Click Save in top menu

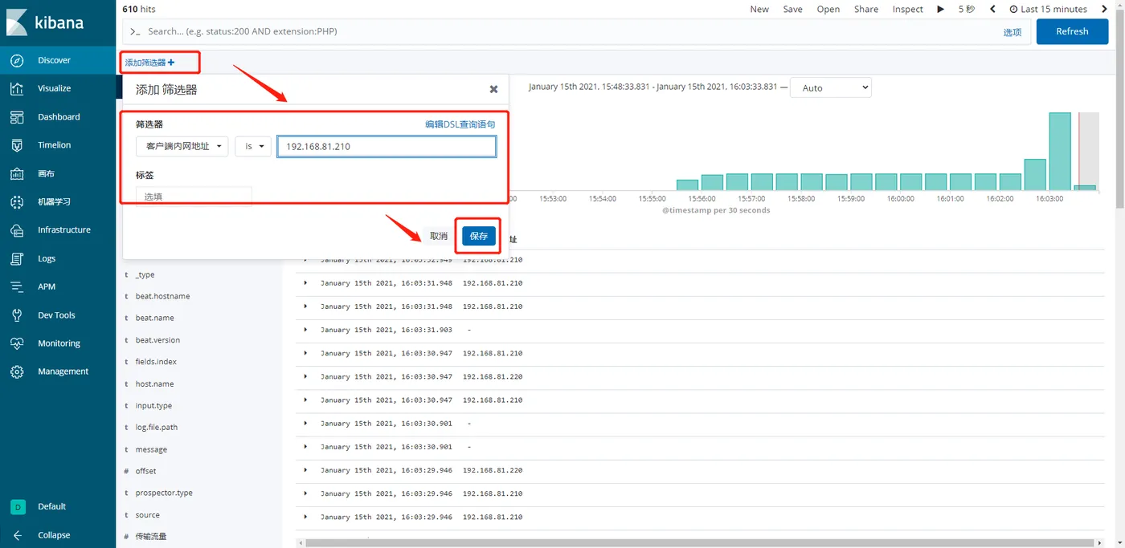coord(793,9)
